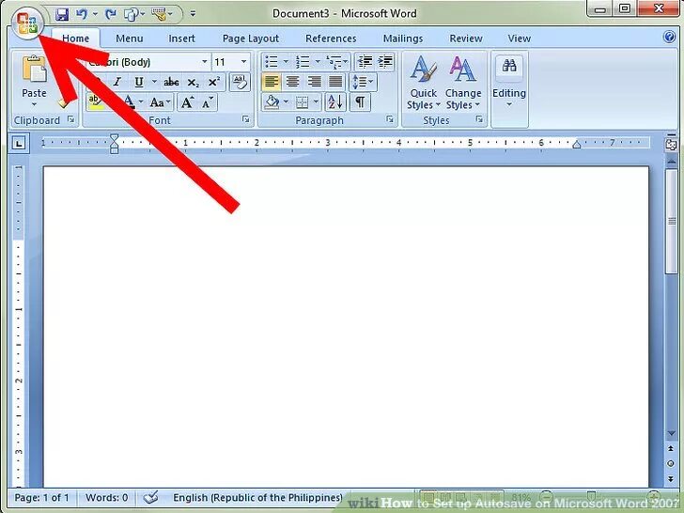Open the round Office Button menu
The width and height of the screenshot is (684, 513).
(27, 23)
